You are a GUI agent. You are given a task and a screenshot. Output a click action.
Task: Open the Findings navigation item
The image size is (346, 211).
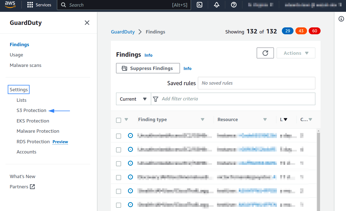[x=19, y=45]
